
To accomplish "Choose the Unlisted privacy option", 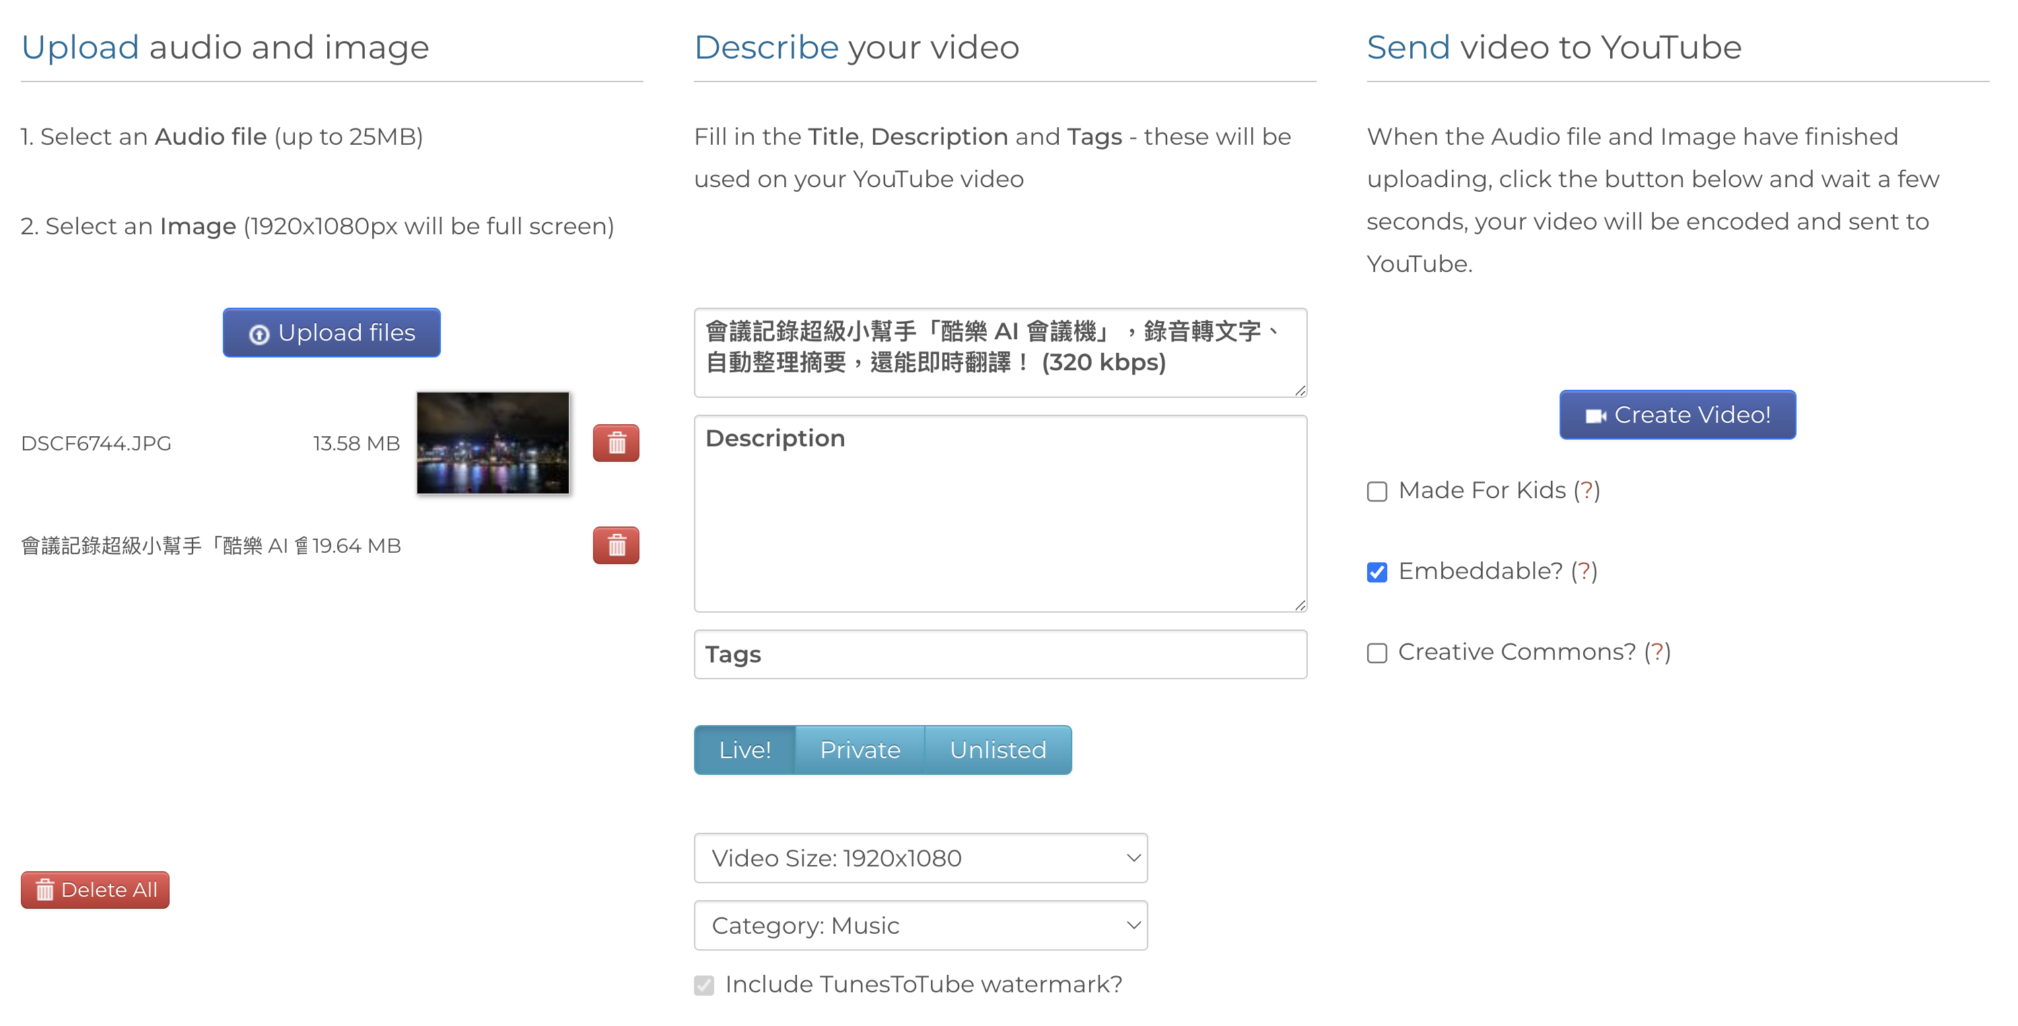I will tap(998, 750).
